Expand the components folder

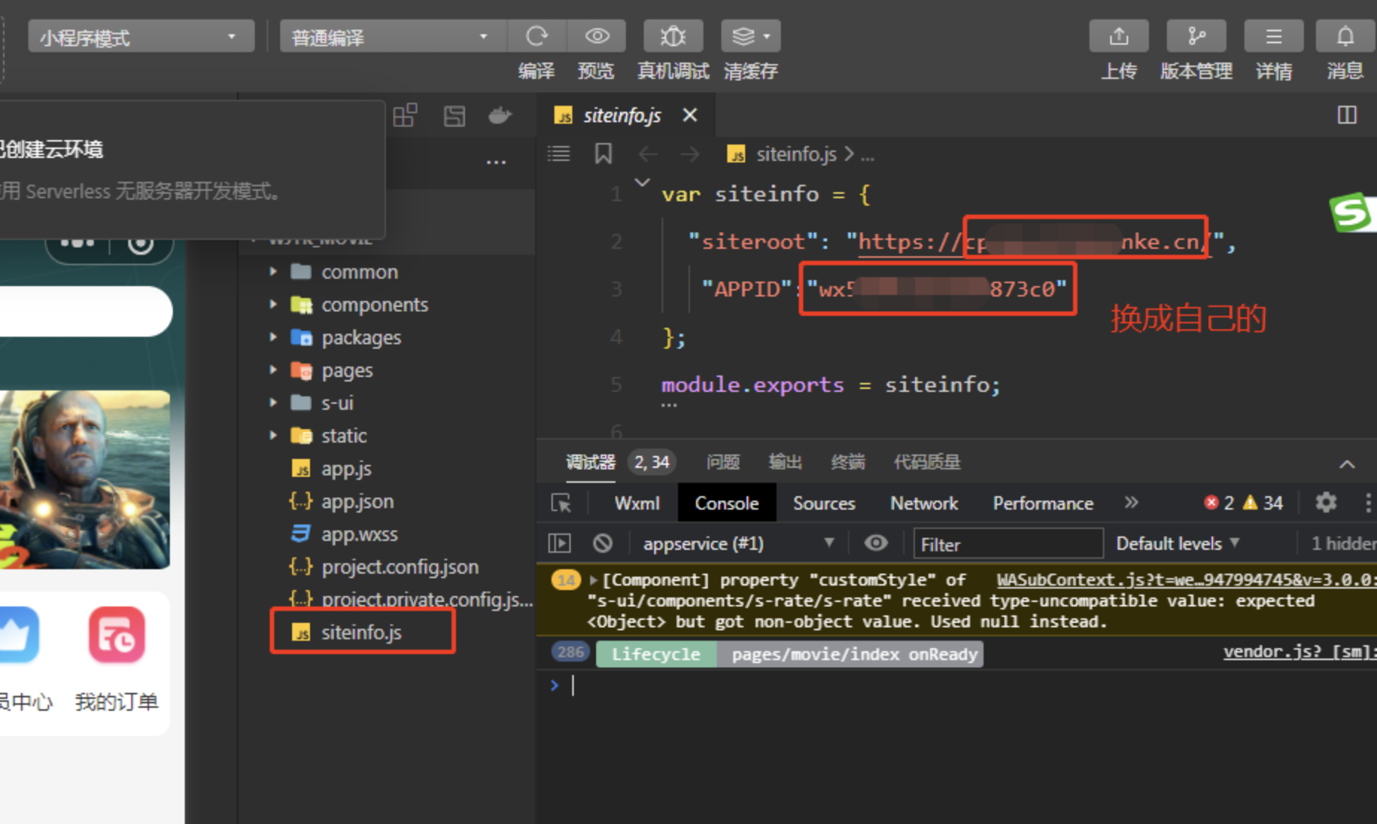tap(374, 305)
